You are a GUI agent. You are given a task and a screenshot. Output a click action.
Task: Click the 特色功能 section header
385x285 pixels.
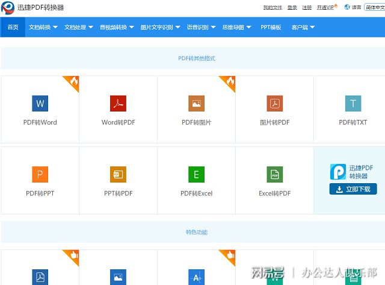(197, 232)
